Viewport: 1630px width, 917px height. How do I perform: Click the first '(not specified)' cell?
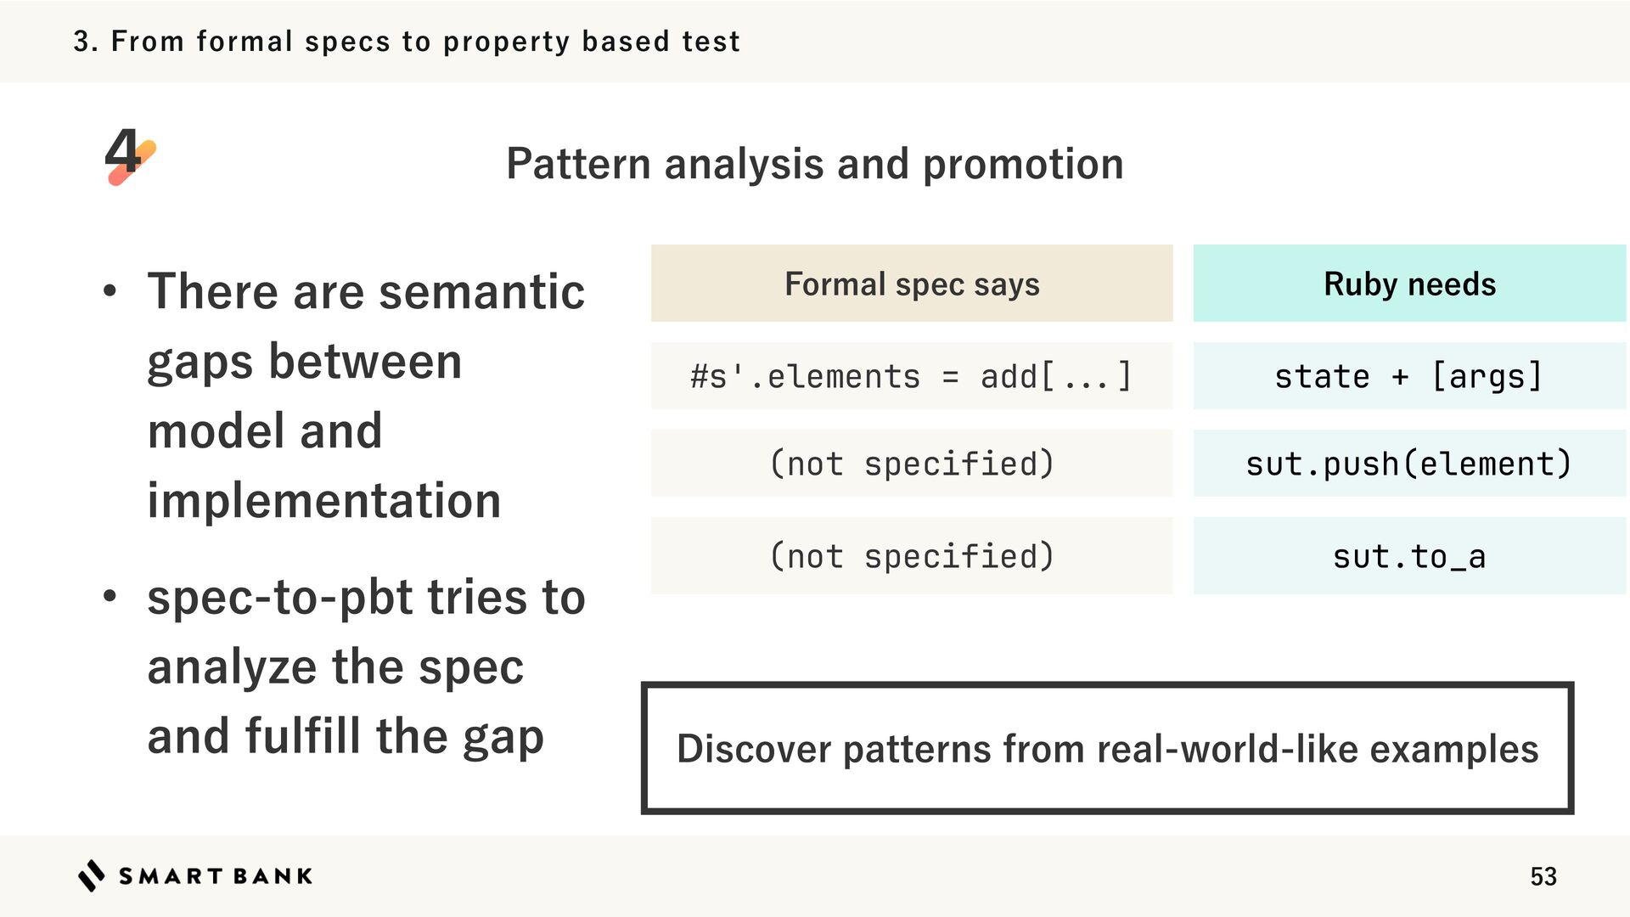tap(911, 464)
